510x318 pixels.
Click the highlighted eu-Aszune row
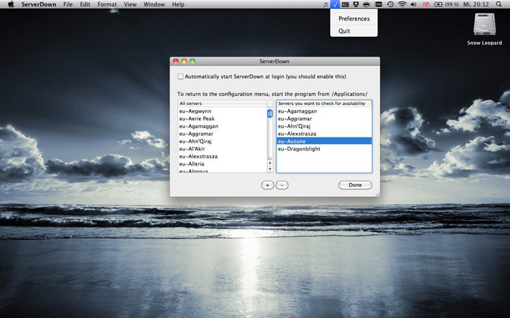pos(324,141)
